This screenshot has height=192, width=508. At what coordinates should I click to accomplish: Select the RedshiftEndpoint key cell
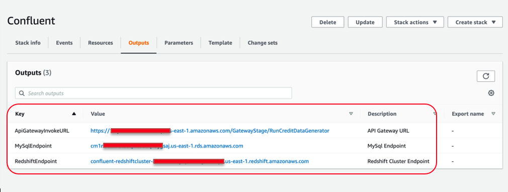tap(36, 161)
